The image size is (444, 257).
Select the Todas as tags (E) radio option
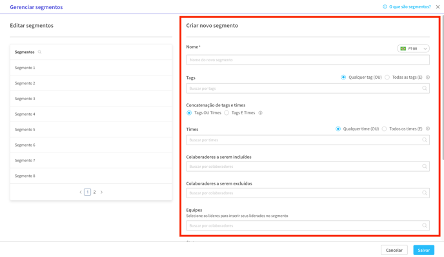tap(387, 77)
